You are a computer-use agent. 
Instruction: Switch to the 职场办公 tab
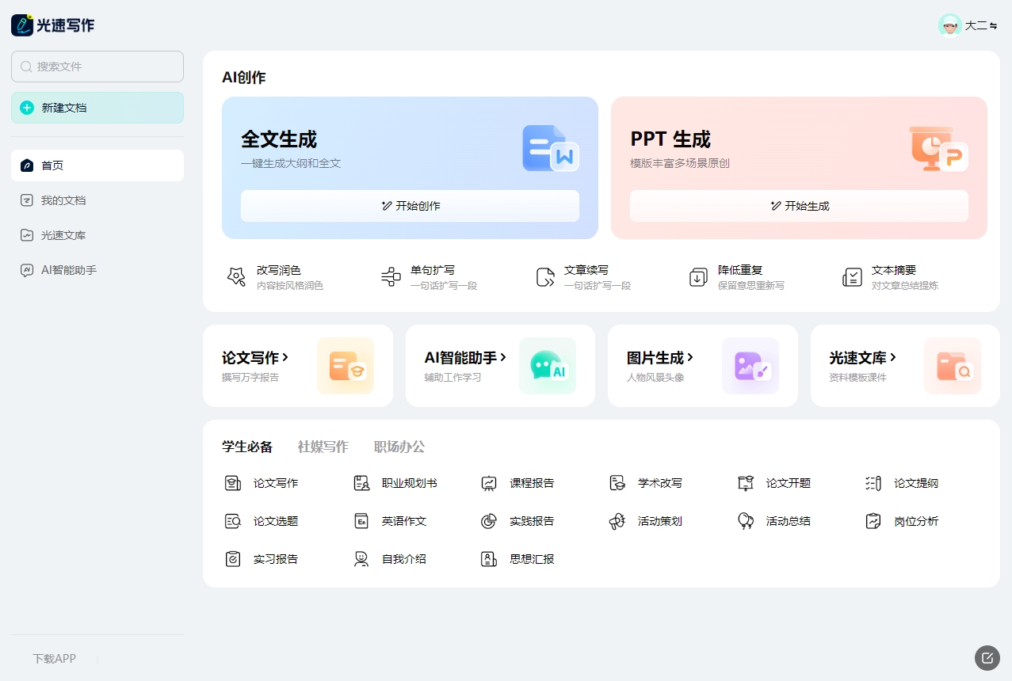tap(399, 447)
